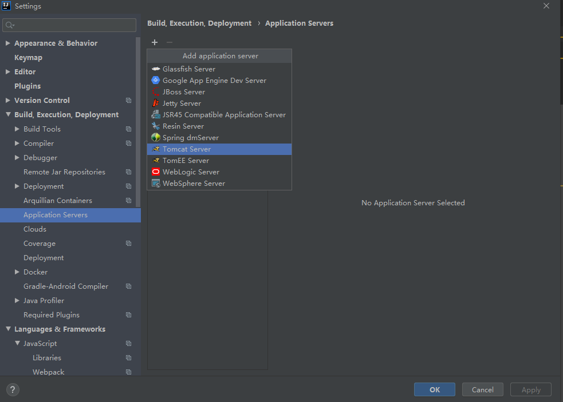Expand the Appearance & Behavior section
Screen dimensions: 563x402
tap(8, 43)
